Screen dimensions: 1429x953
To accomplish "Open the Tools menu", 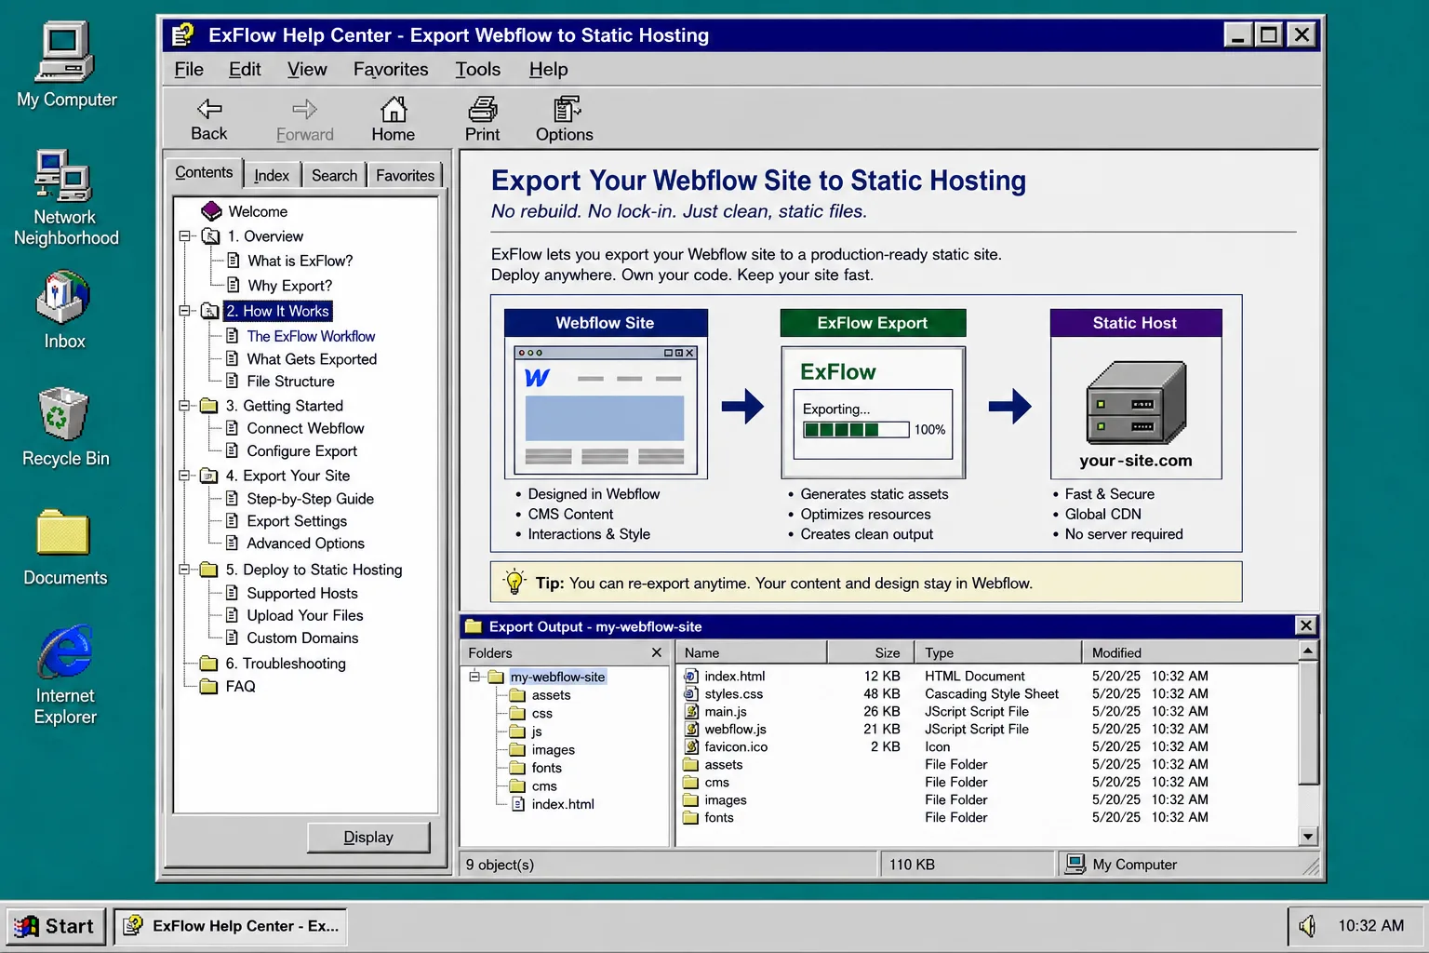I will click(x=478, y=69).
